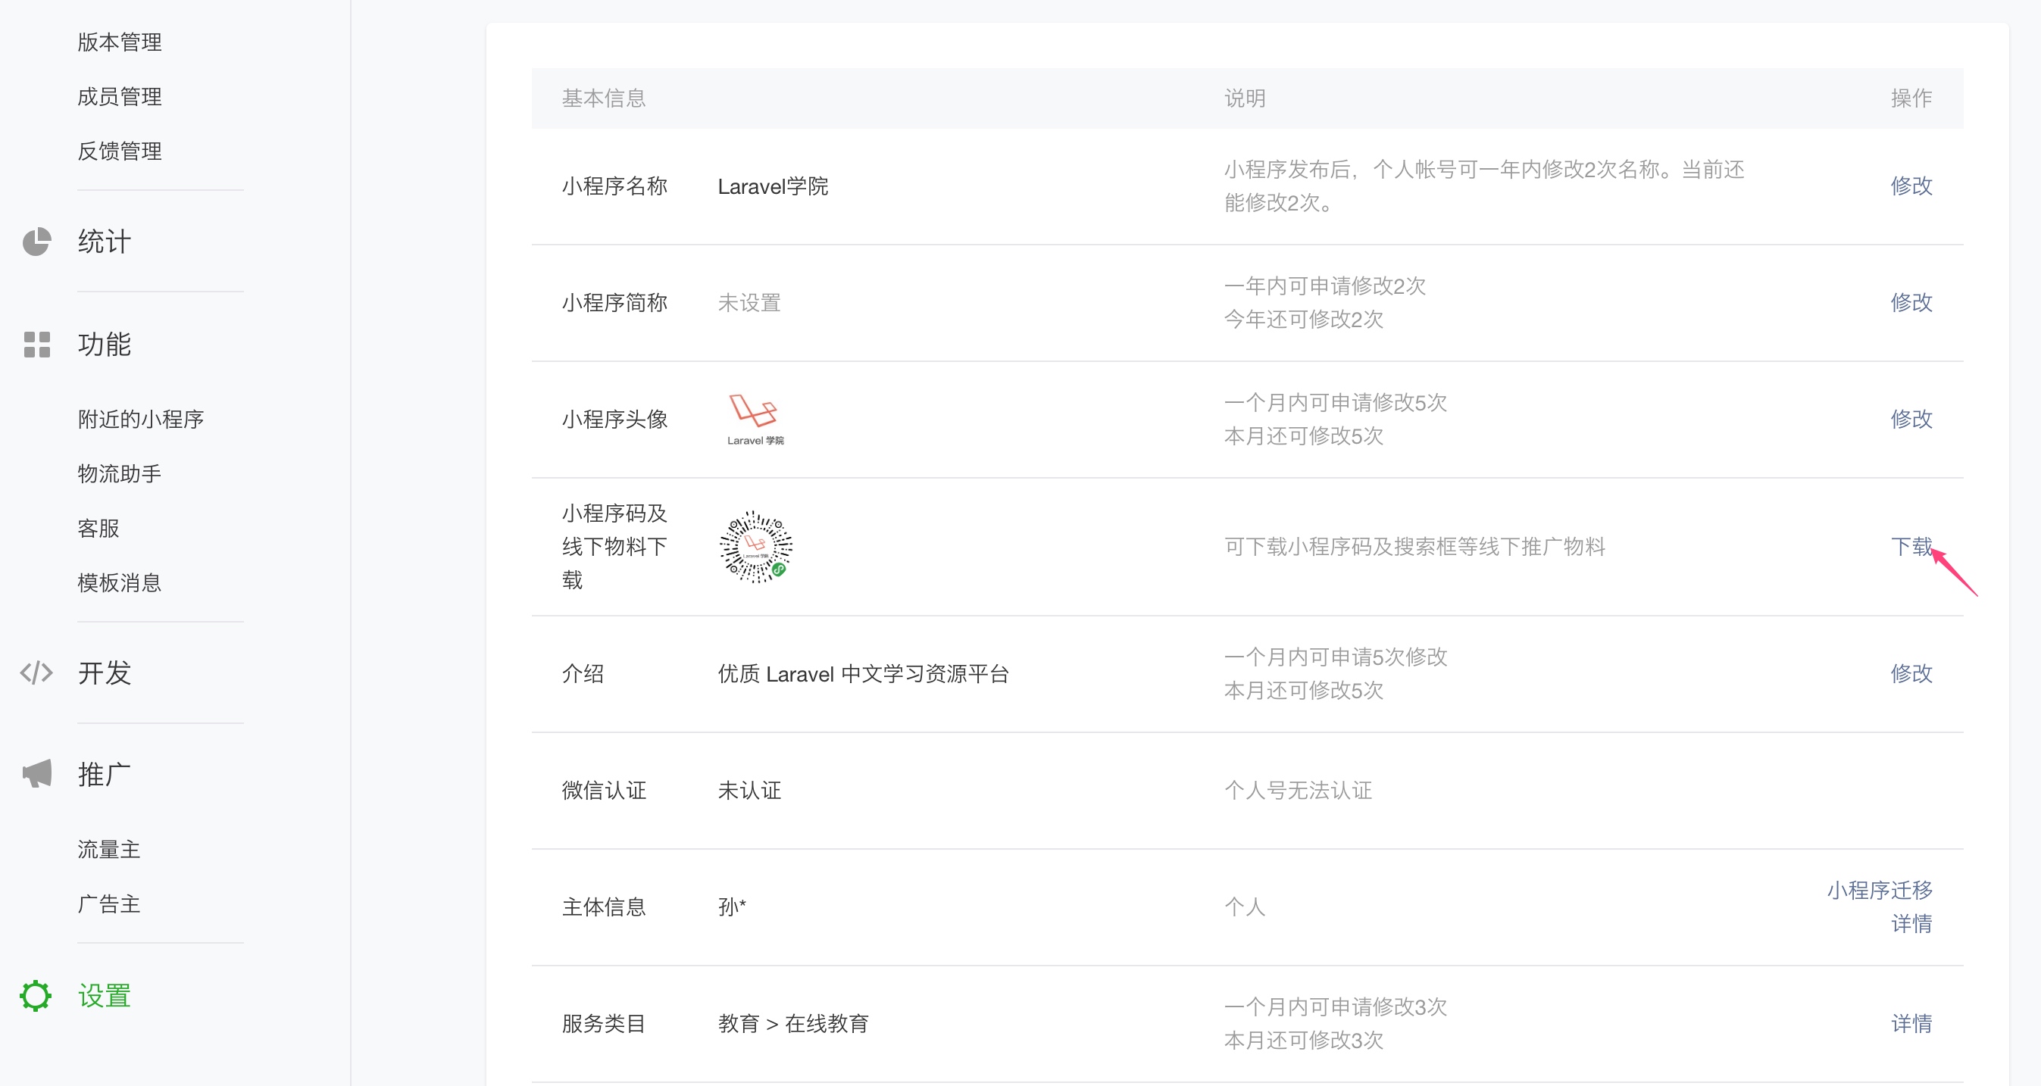This screenshot has height=1086, width=2041.
Task: Click the 孙* entity name
Action: (x=732, y=907)
